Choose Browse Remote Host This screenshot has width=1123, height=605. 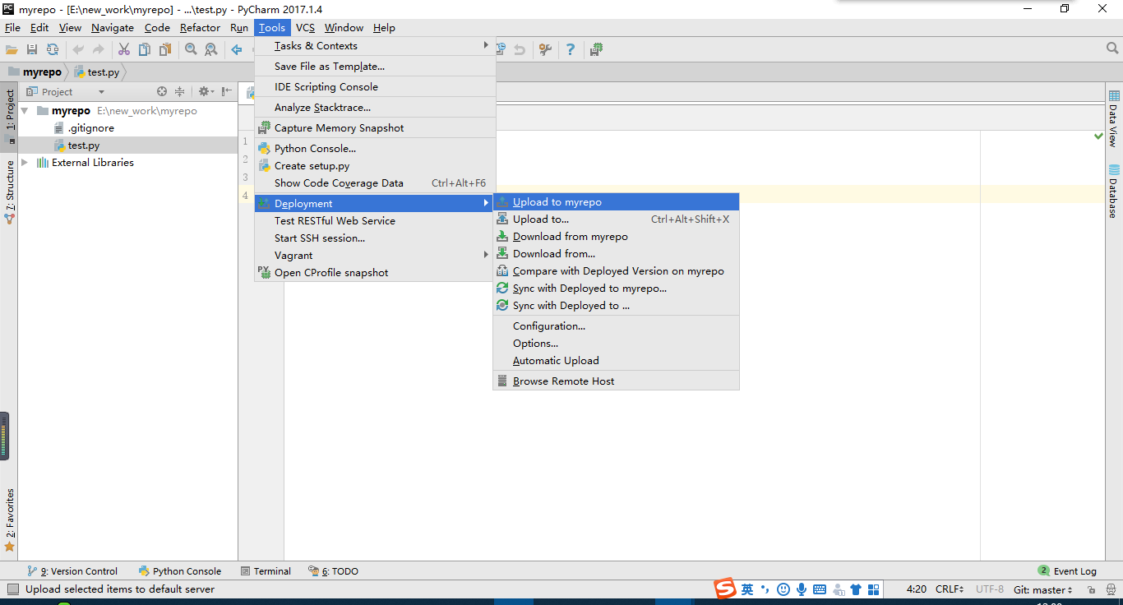coord(616,381)
